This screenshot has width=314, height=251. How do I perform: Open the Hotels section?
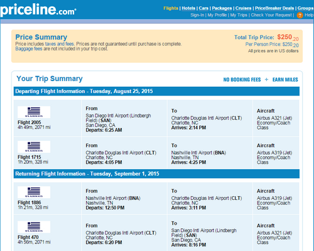pos(188,8)
